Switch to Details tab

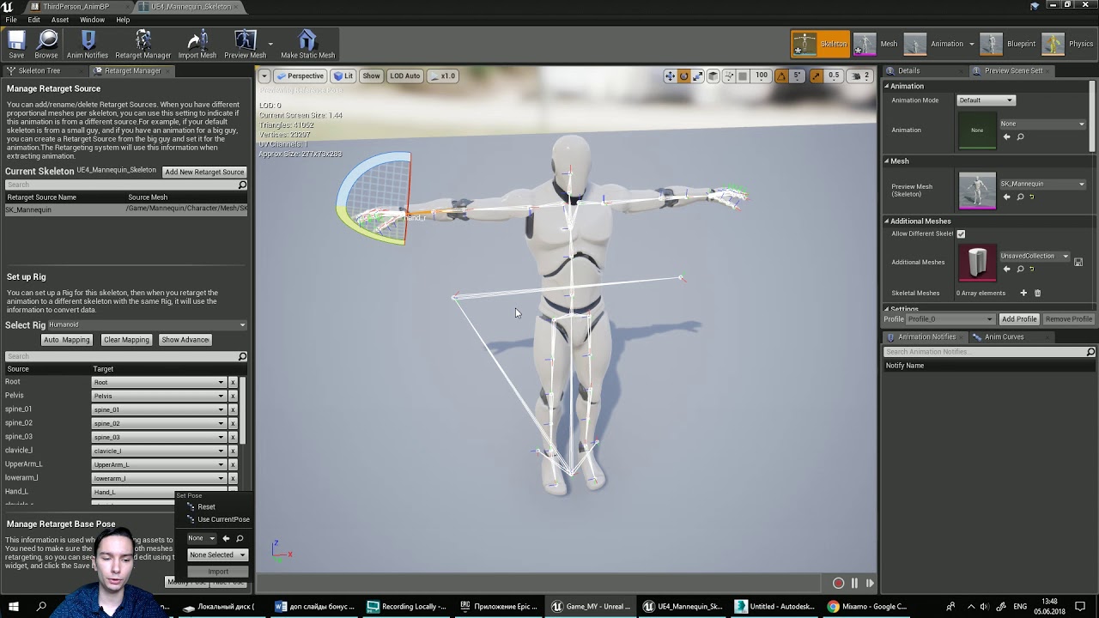(x=908, y=70)
